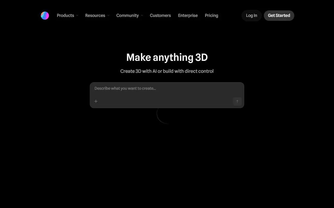Viewport: 334px width, 208px height.
Task: Click the Get Started button
Action: (279, 16)
